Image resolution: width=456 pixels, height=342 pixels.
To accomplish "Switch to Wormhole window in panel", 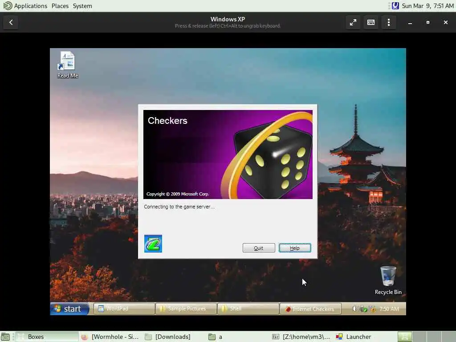I will click(x=111, y=337).
